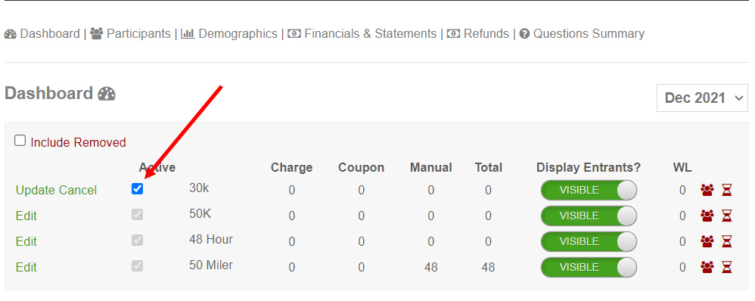The image size is (755, 301).
Task: Open the Questions Summary page
Action: pos(582,34)
